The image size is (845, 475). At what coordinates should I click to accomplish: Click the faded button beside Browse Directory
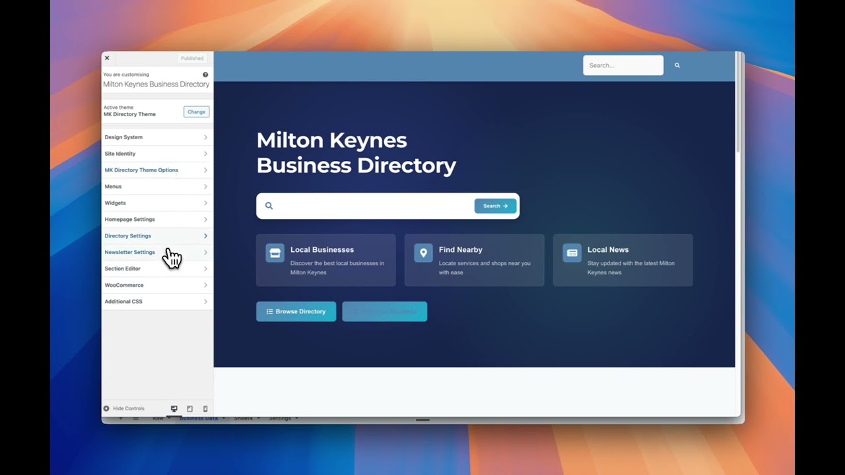point(384,311)
